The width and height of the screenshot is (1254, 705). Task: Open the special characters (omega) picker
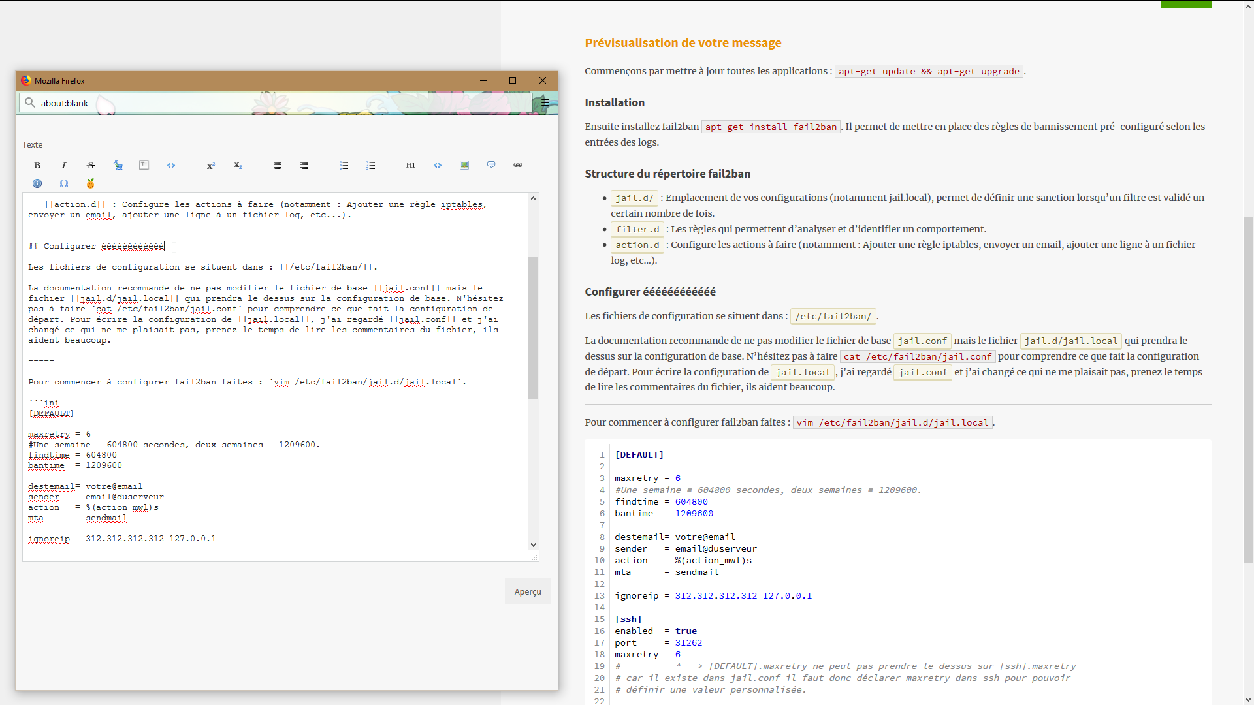(64, 183)
